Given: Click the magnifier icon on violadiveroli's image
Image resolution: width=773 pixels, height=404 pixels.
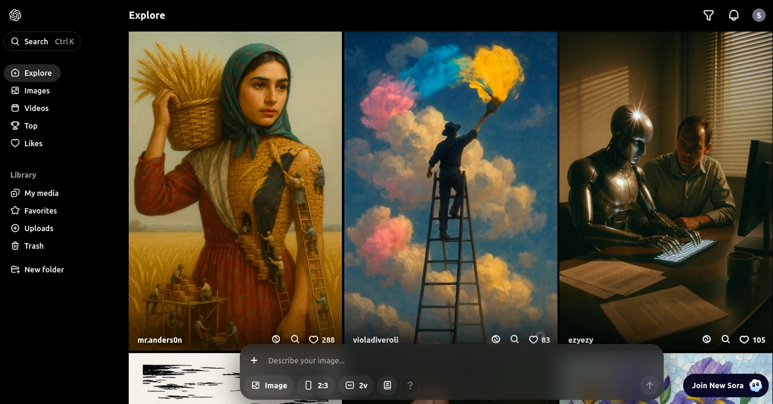Looking at the screenshot, I should pos(514,340).
